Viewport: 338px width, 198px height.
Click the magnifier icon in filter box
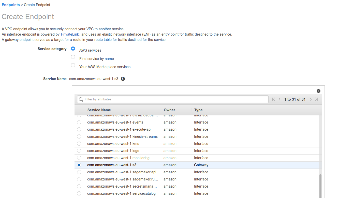(x=81, y=99)
